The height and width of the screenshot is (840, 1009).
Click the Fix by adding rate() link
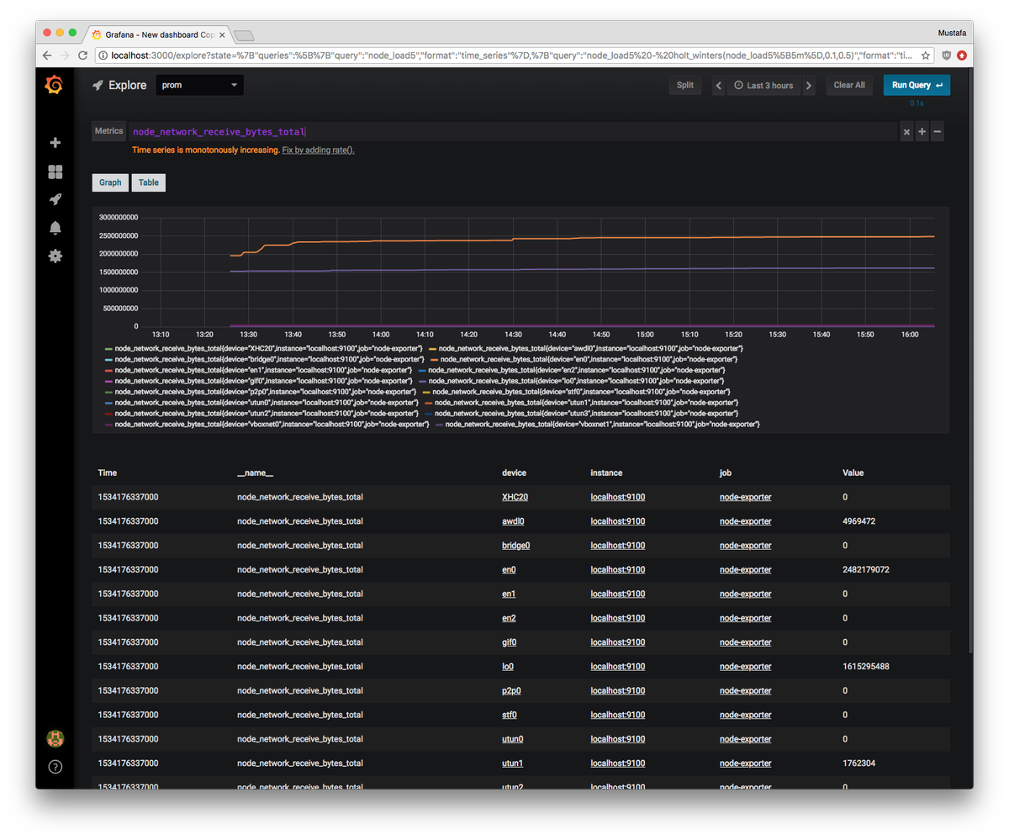pyautogui.click(x=319, y=150)
